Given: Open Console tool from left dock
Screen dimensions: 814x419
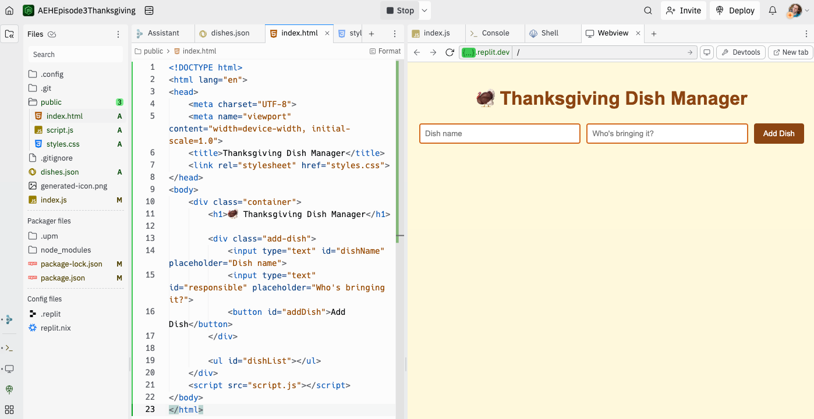Looking at the screenshot, I should click(x=9, y=348).
